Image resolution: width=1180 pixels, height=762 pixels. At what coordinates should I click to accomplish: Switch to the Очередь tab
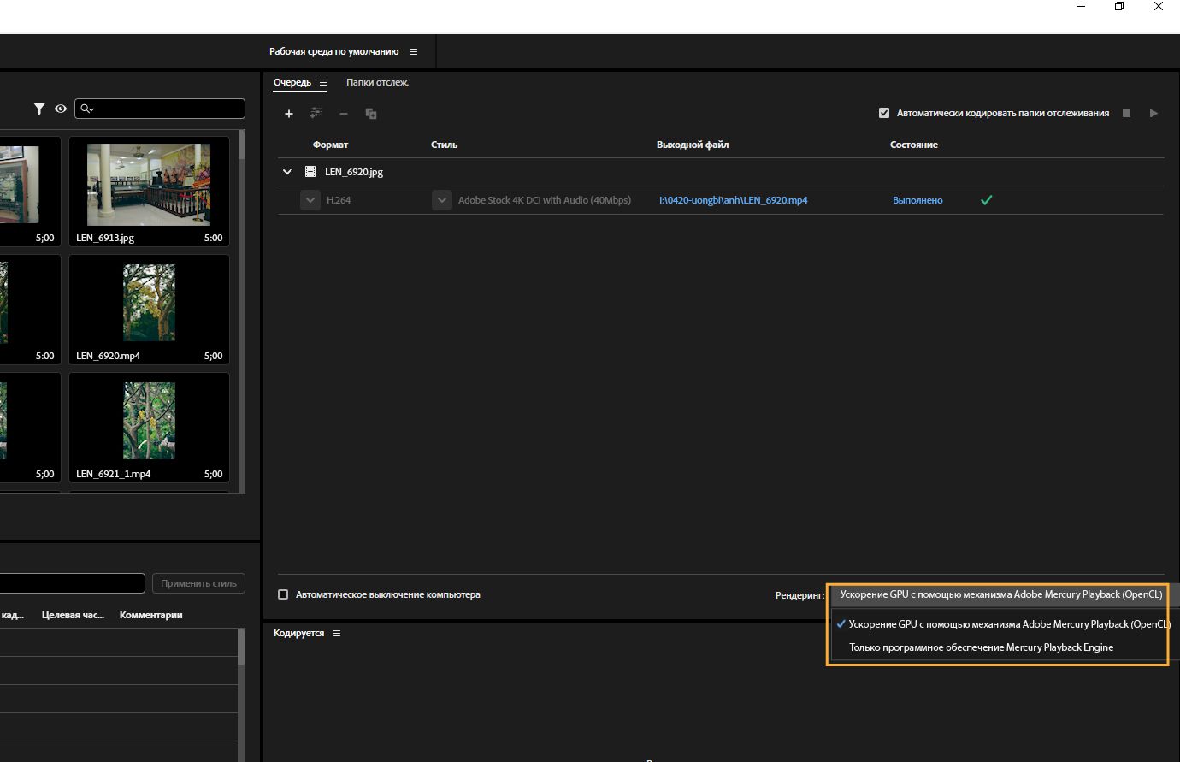coord(292,83)
